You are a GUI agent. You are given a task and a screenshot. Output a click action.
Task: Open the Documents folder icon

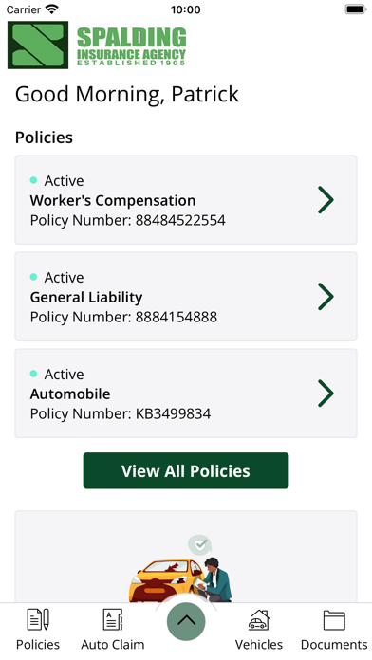334,620
